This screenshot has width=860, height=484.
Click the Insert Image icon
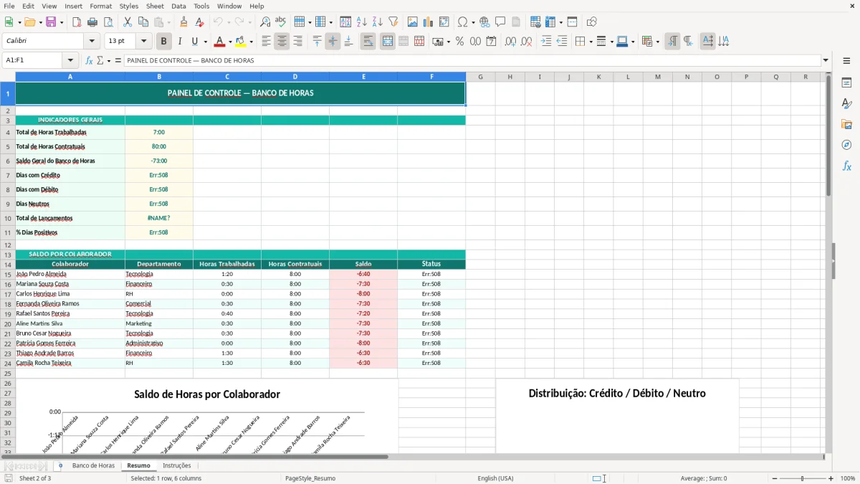413,22
